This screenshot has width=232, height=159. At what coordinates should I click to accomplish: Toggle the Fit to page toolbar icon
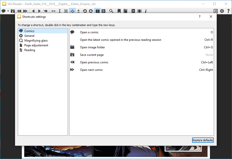tap(72, 11)
